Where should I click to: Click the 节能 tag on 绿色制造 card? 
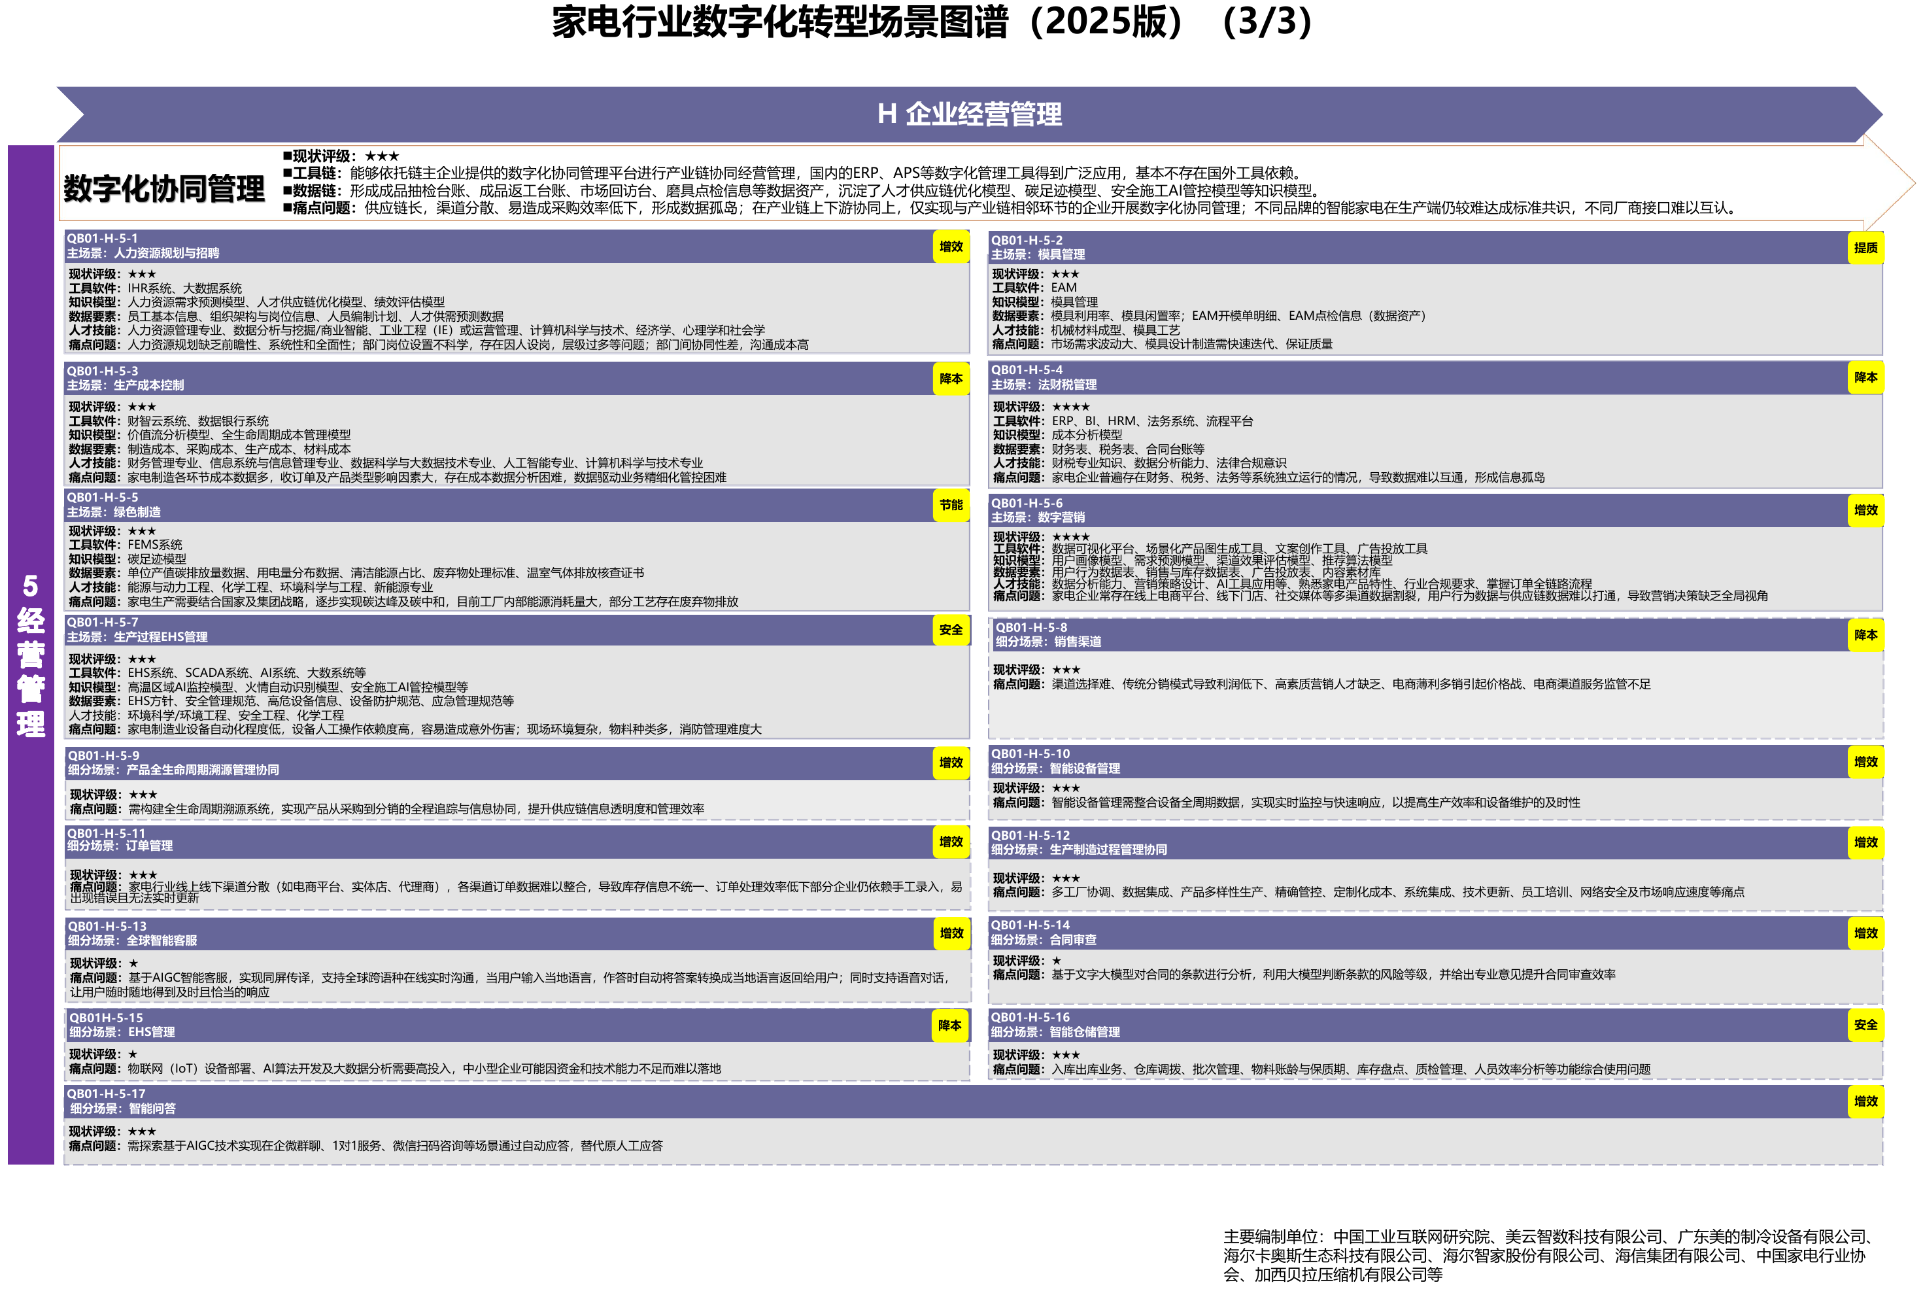(951, 505)
